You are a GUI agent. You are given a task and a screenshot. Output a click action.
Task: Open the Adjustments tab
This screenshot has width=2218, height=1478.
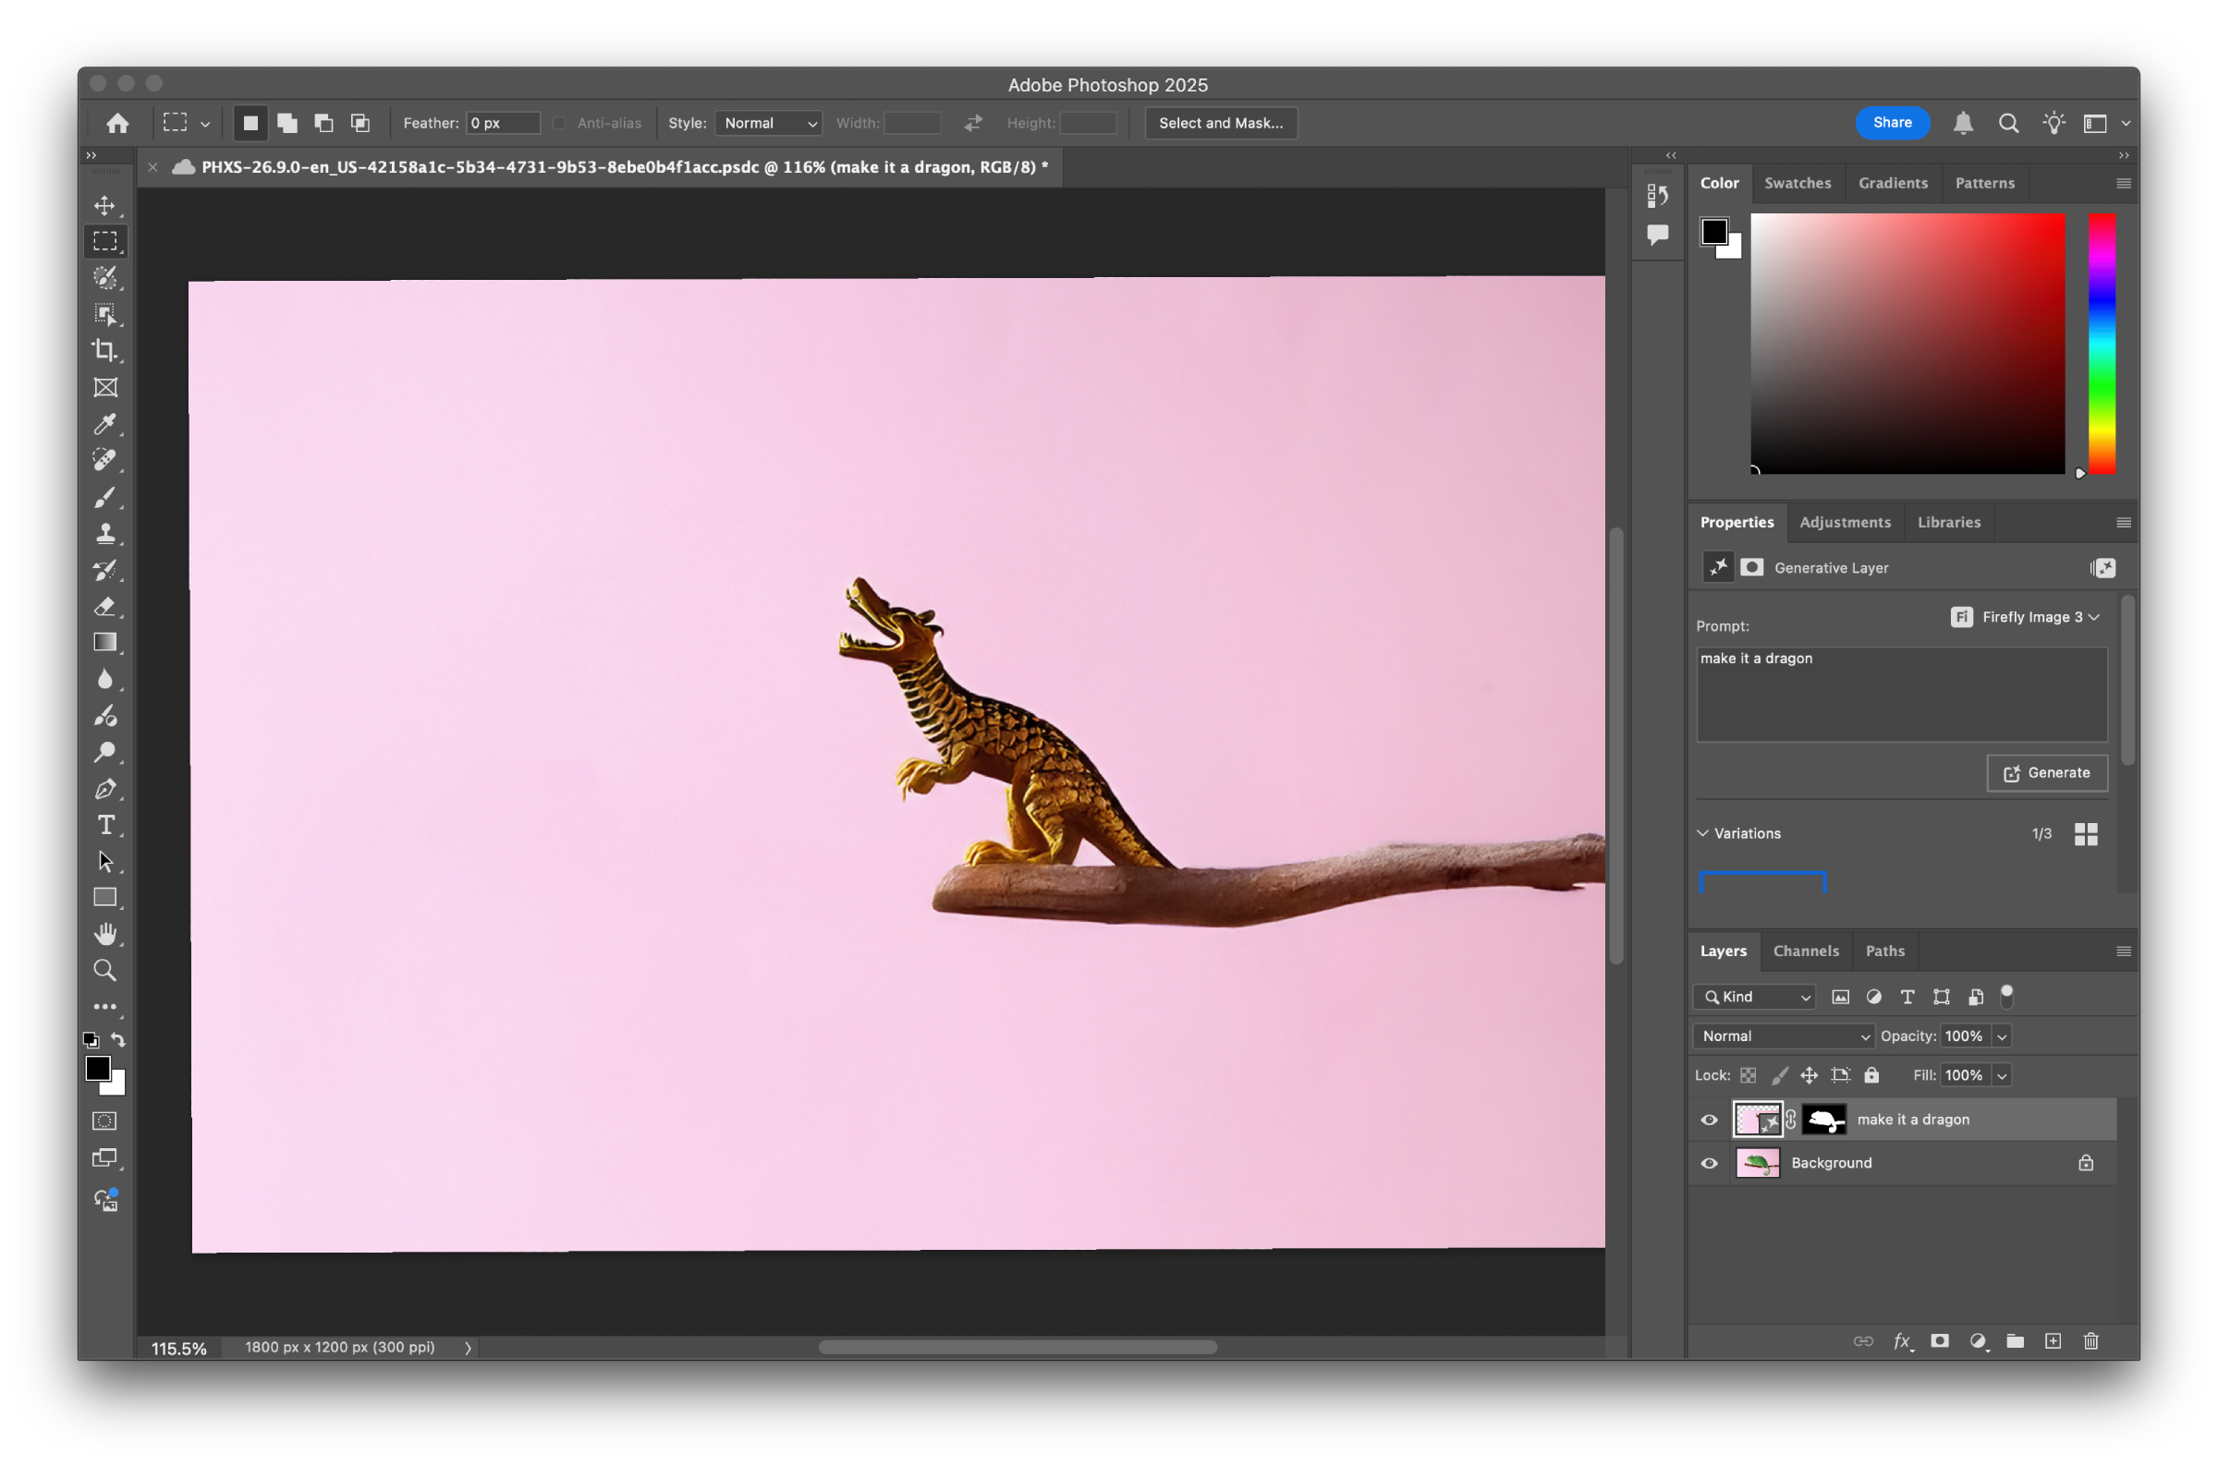pyautogui.click(x=1845, y=521)
